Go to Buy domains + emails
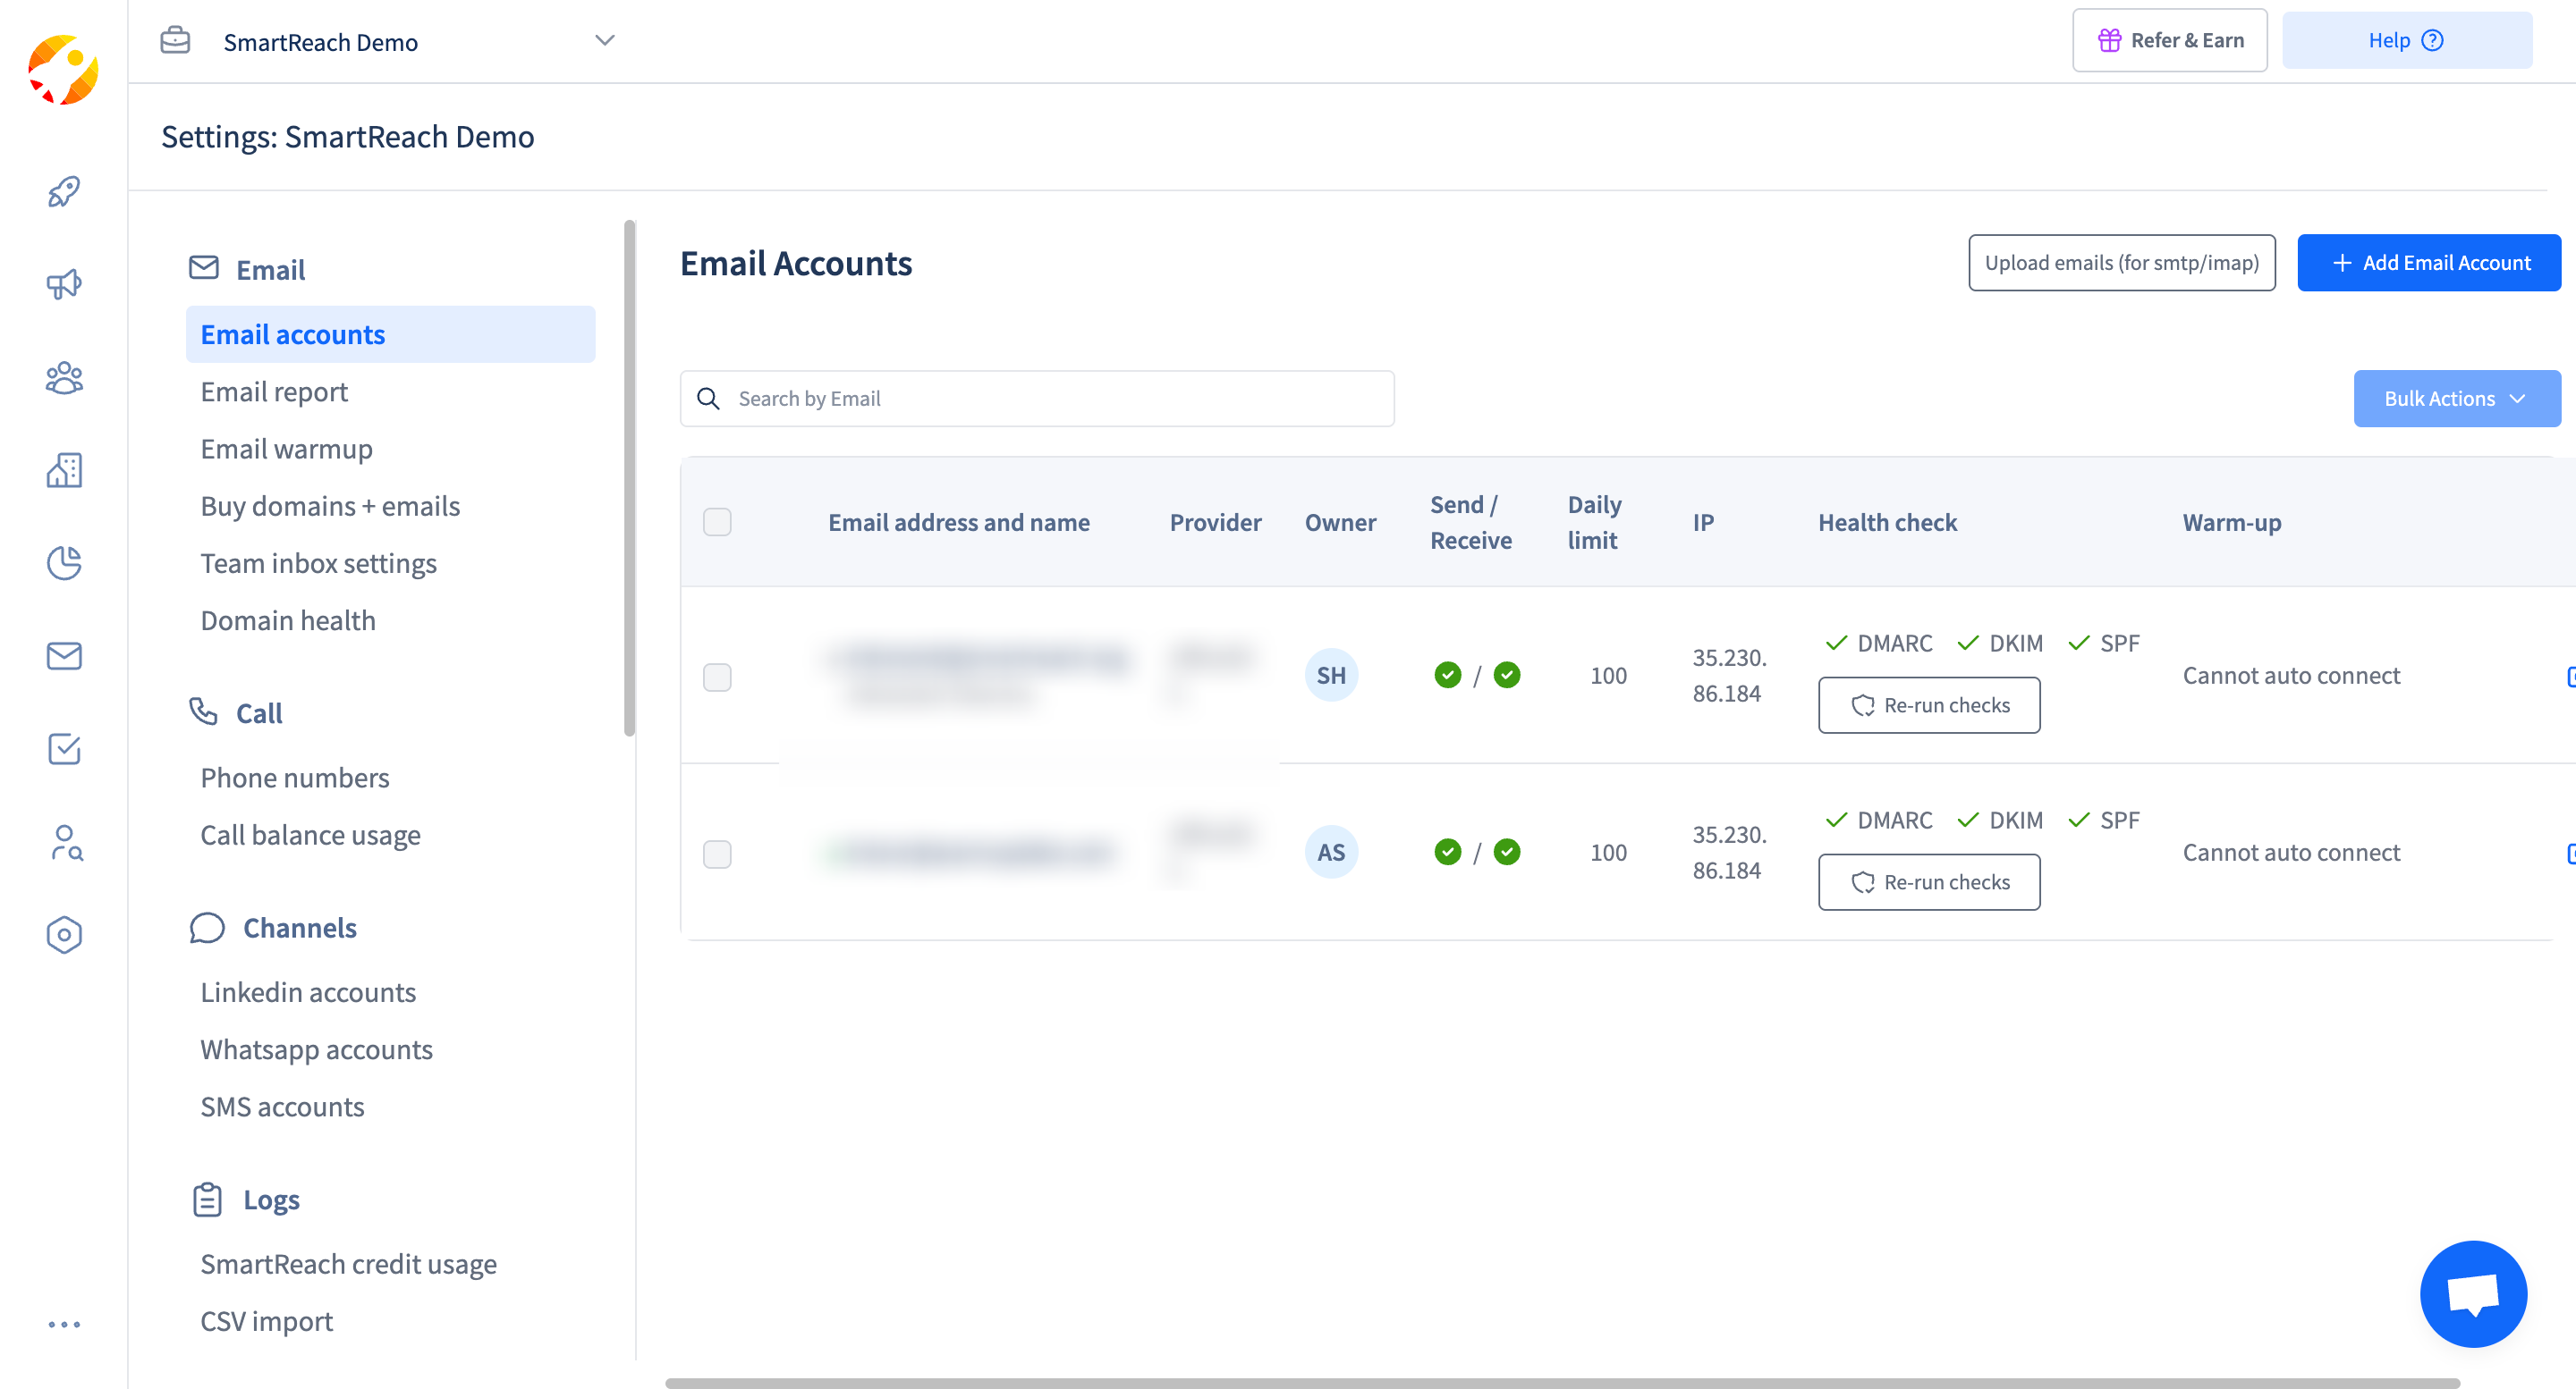 pyautogui.click(x=330, y=507)
